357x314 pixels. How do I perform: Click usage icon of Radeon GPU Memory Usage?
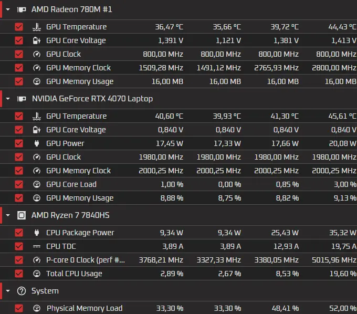[37, 81]
